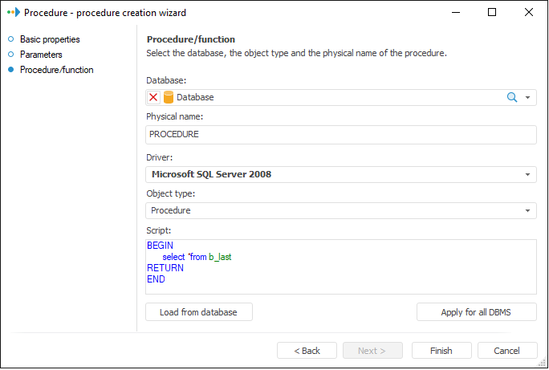This screenshot has height=370, width=549.
Task: Select the Procedure/function step bullet
Action: [x=10, y=70]
